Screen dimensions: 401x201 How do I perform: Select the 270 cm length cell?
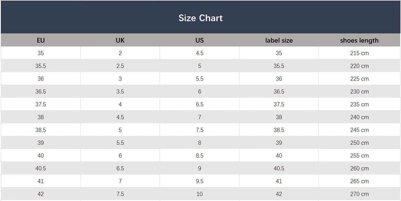pos(359,194)
